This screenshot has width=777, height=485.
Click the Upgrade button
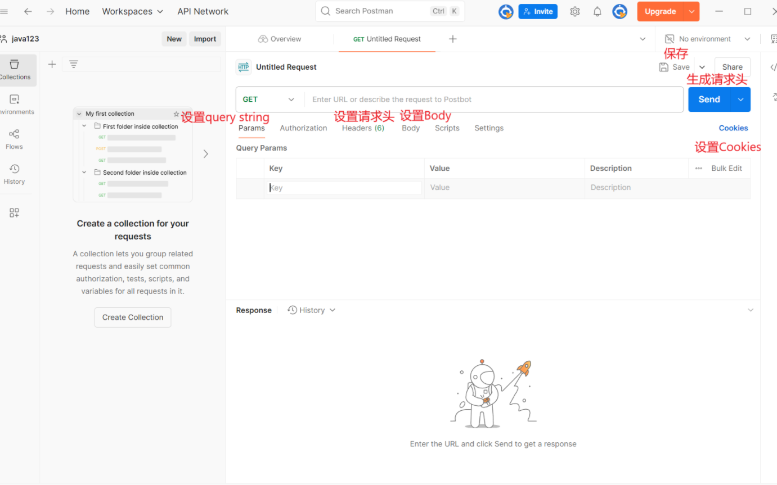[661, 11]
